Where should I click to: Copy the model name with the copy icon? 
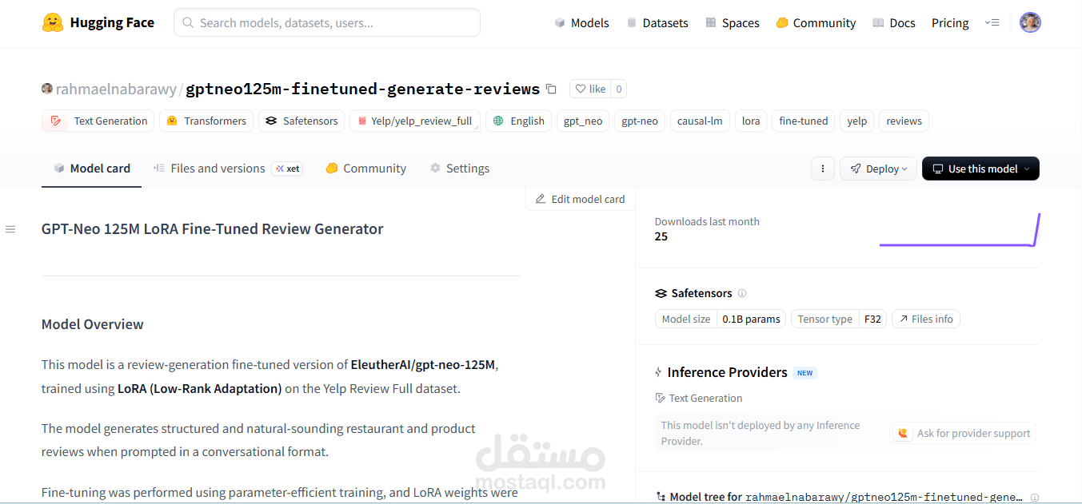coord(551,89)
